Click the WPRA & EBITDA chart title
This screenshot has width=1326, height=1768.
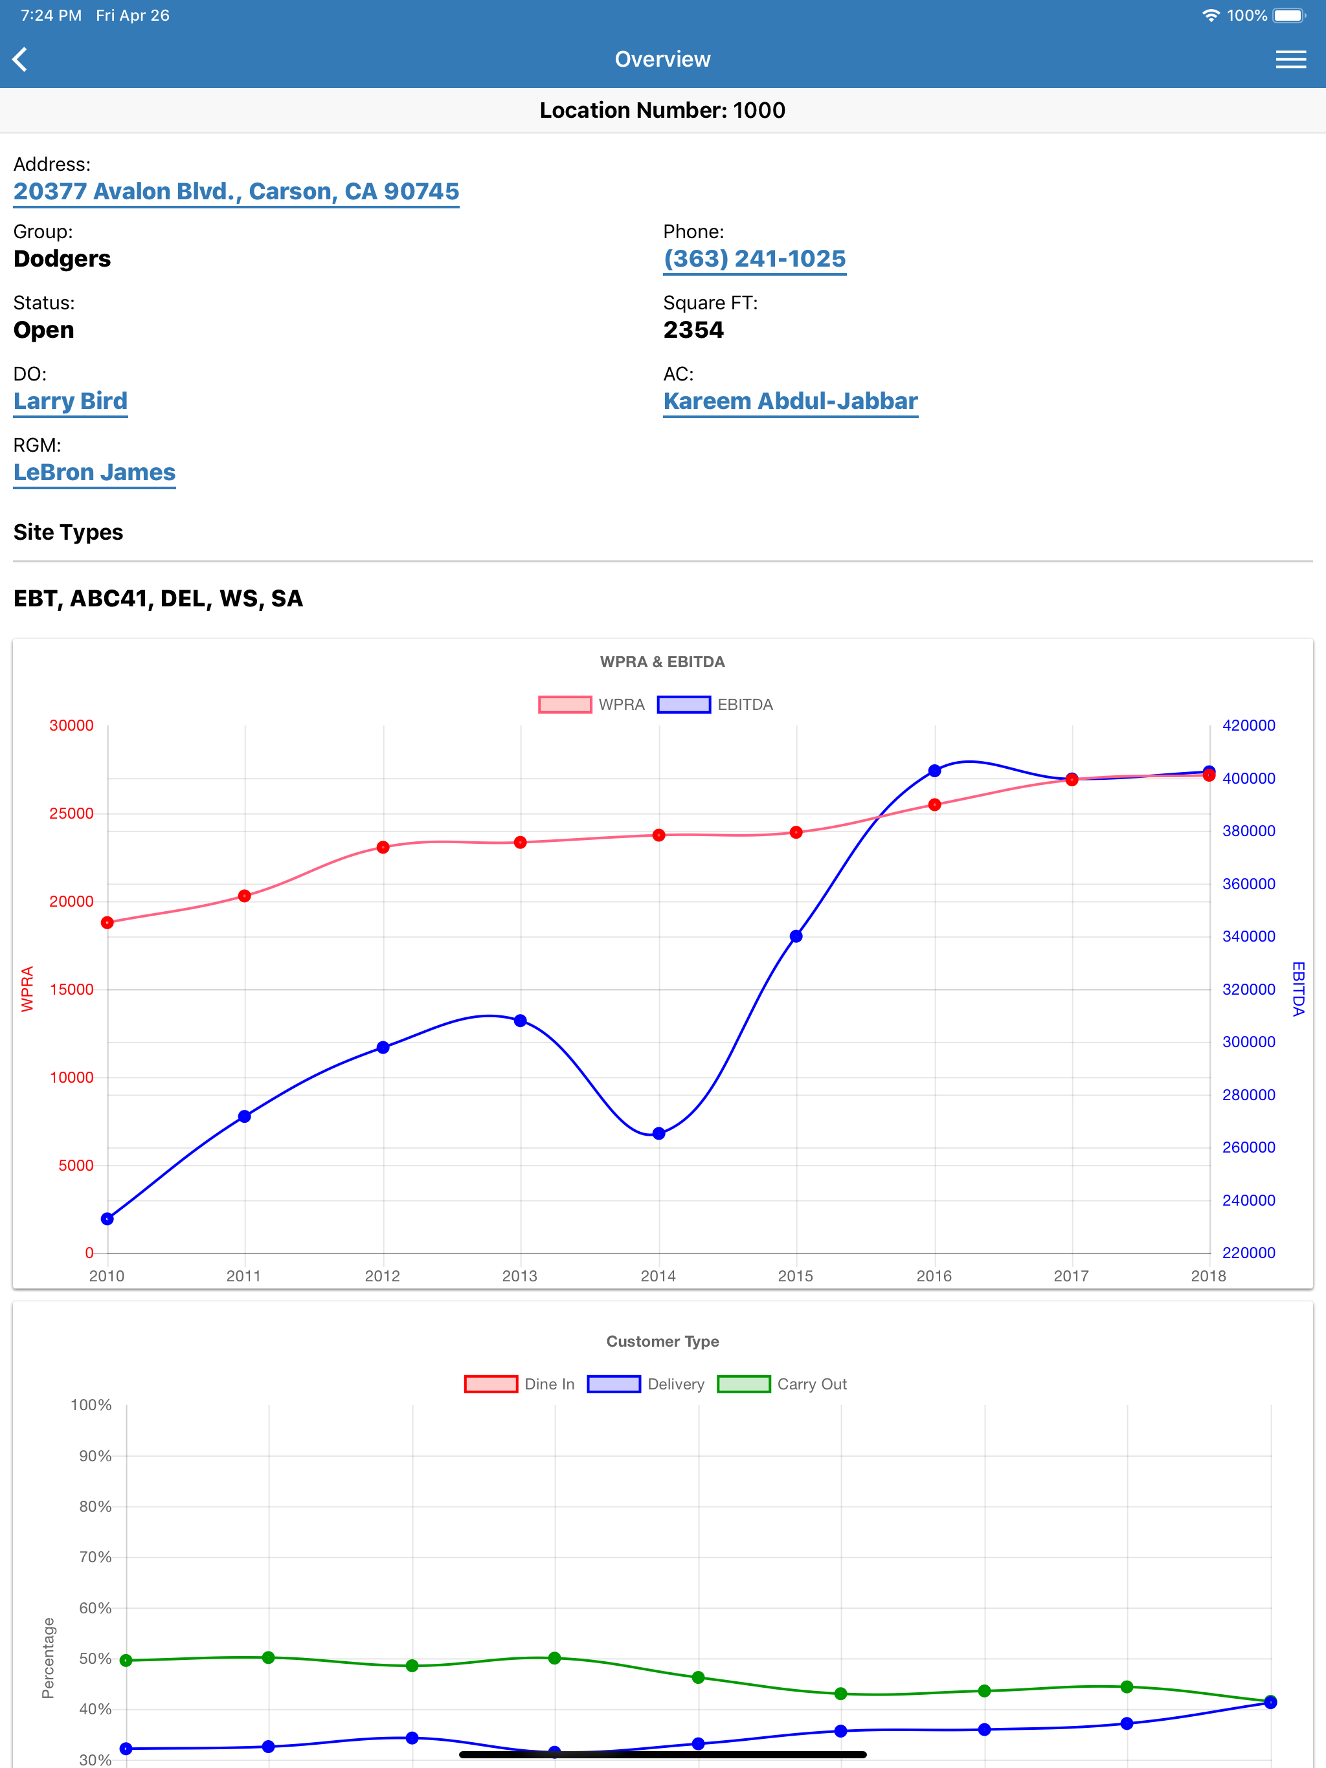pyautogui.click(x=662, y=662)
